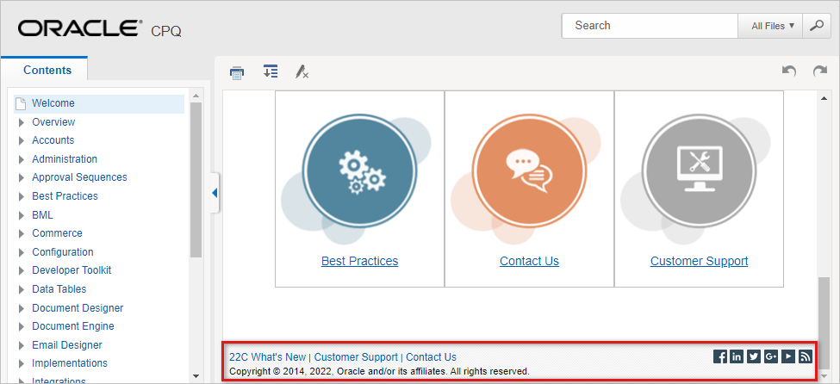Open the LinkedIn footer icon

click(737, 356)
